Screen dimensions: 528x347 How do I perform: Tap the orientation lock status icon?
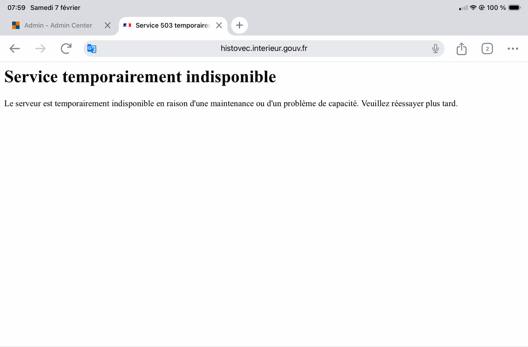point(482,7)
